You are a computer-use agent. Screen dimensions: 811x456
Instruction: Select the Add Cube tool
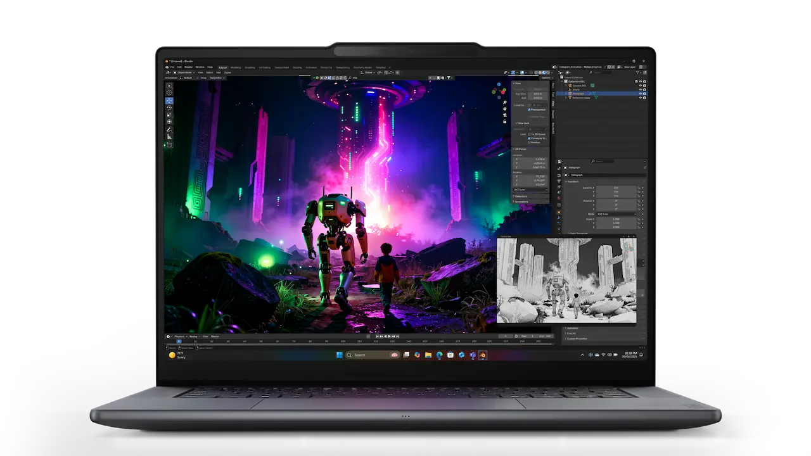click(x=169, y=145)
